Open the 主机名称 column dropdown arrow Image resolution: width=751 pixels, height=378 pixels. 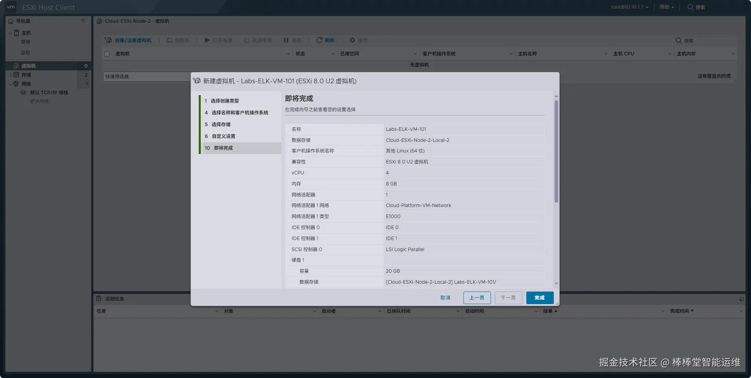606,54
